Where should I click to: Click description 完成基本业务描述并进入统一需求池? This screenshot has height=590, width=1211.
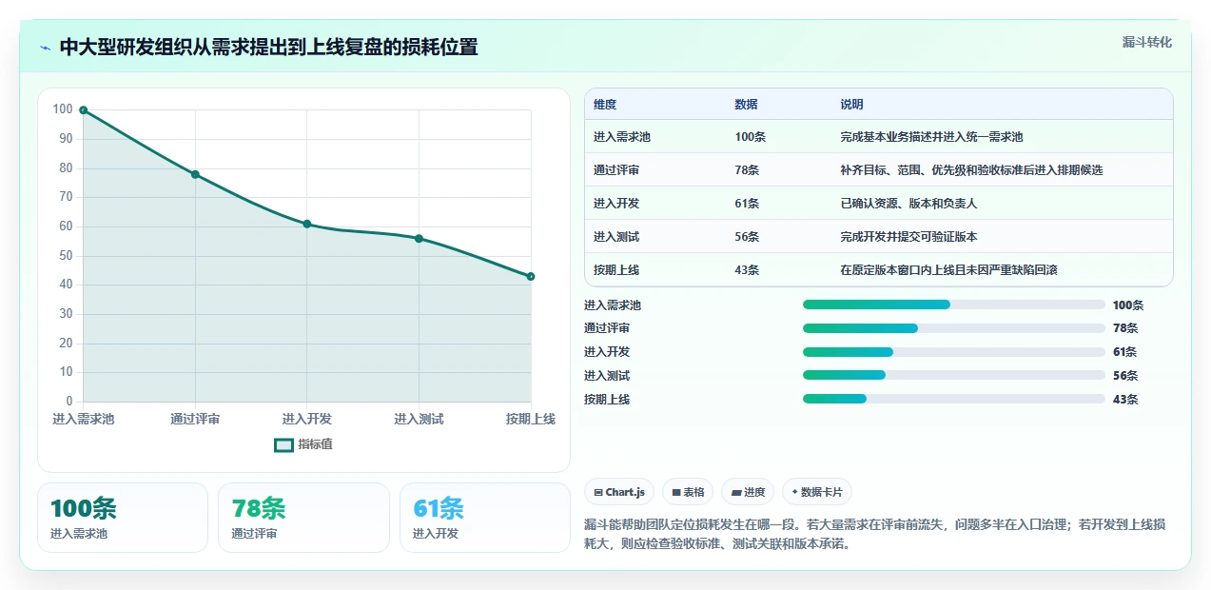(931, 137)
